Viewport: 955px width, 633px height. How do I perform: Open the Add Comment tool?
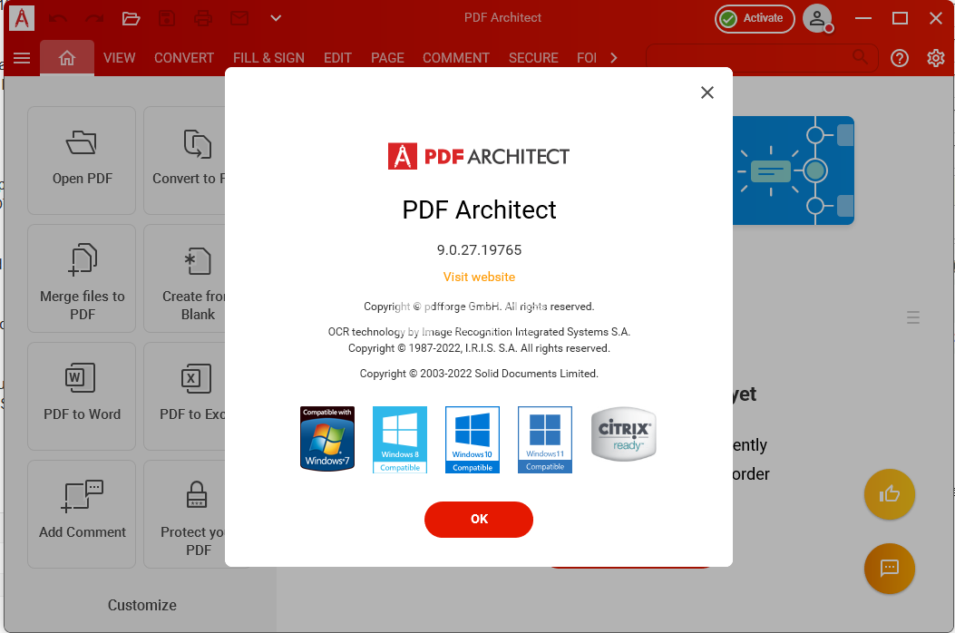pos(82,513)
